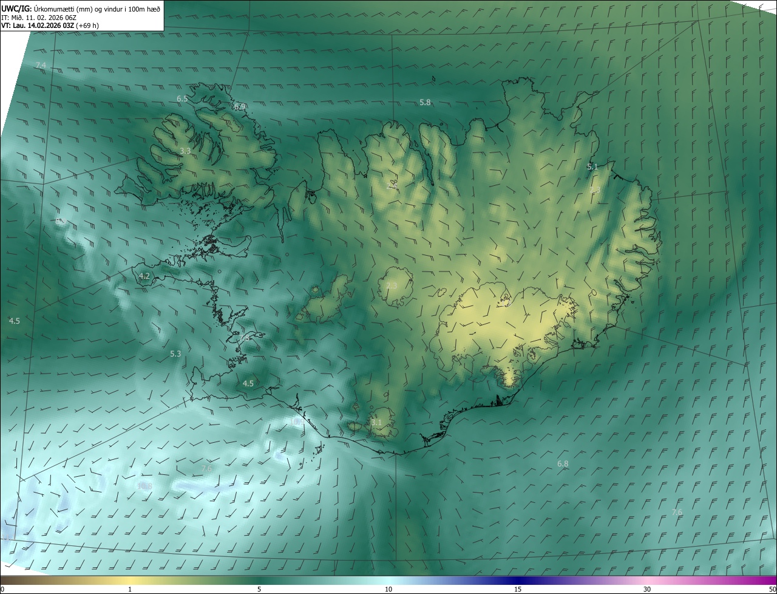Click the 6.9 value label on the map
Image resolution: width=777 pixels, height=594 pixels.
(240, 107)
